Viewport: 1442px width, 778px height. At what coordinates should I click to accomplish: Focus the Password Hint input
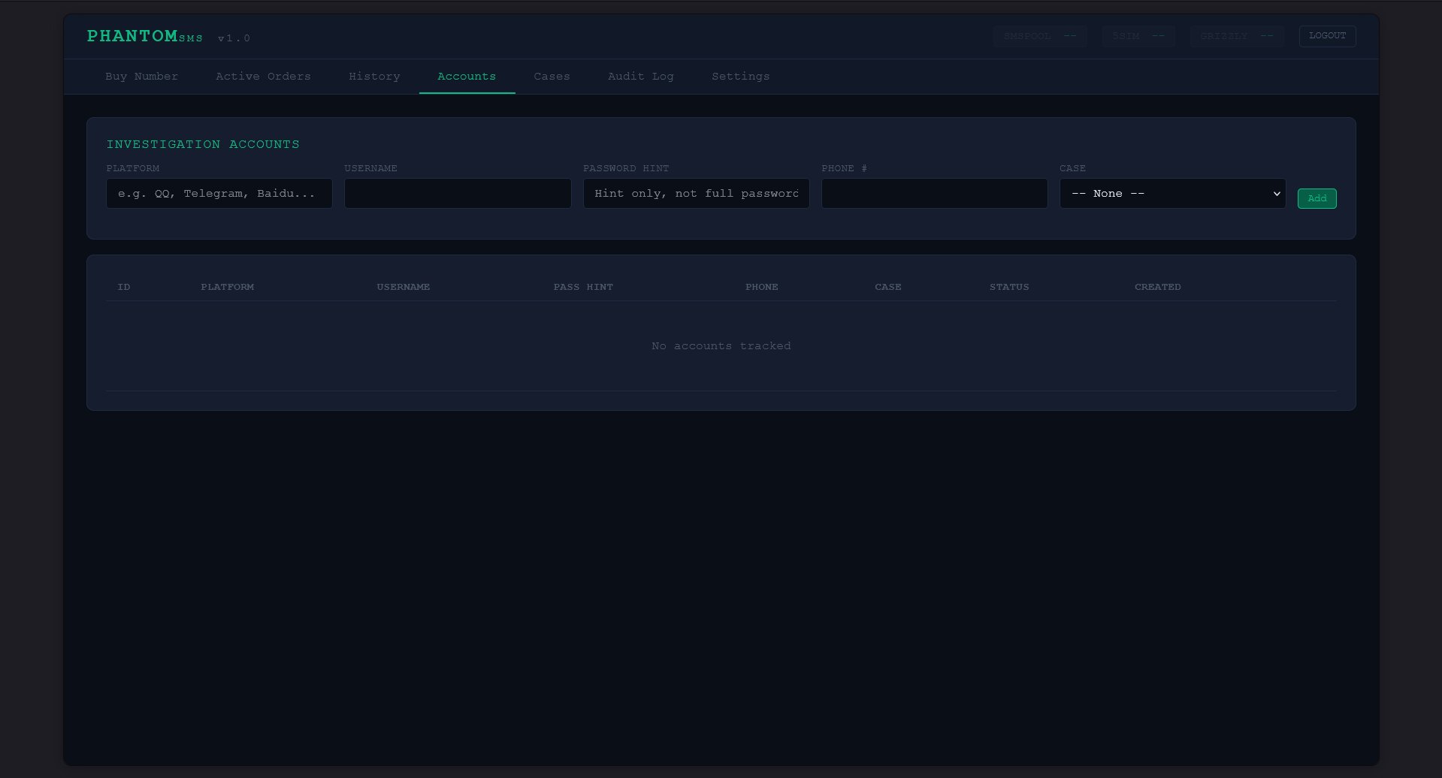coord(696,194)
